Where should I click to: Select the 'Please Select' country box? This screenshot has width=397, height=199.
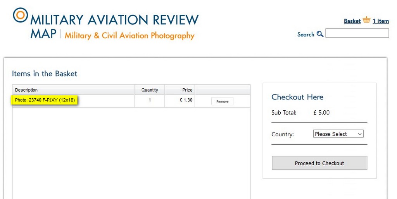pos(338,134)
